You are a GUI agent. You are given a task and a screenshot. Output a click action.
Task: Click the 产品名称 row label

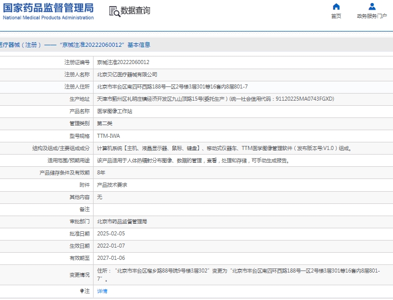pos(79,111)
